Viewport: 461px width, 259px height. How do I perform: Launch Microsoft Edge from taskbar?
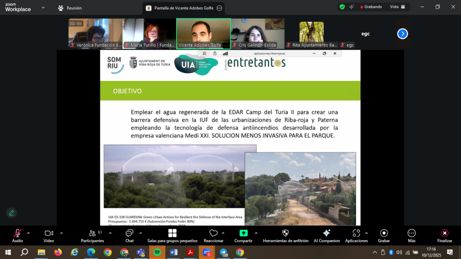pos(91,252)
